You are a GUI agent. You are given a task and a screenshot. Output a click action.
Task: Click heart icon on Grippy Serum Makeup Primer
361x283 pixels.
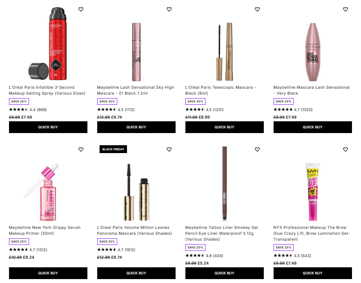coord(81,150)
